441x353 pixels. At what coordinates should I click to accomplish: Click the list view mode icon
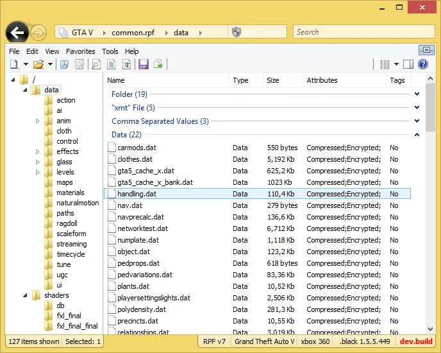coord(385,65)
